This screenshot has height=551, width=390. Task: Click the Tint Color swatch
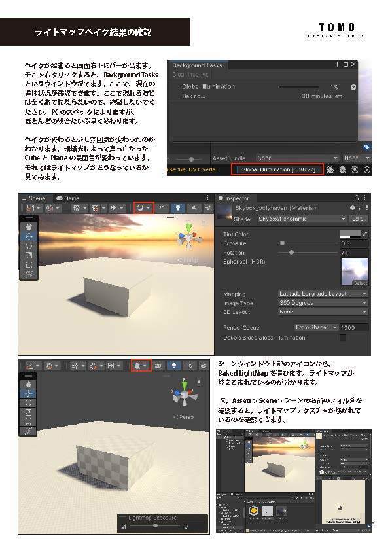350,234
